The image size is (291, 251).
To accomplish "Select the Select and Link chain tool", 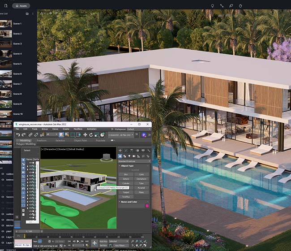I will (x=30, y=135).
